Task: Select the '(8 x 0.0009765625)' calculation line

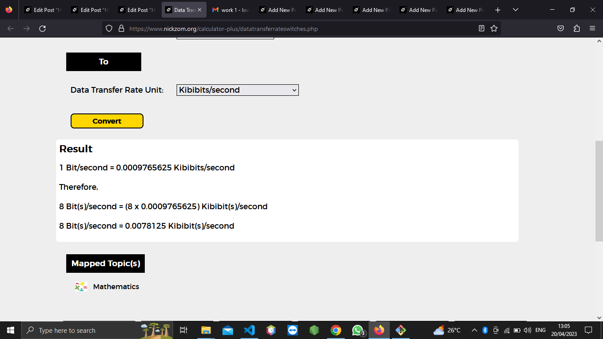Action: (163, 207)
